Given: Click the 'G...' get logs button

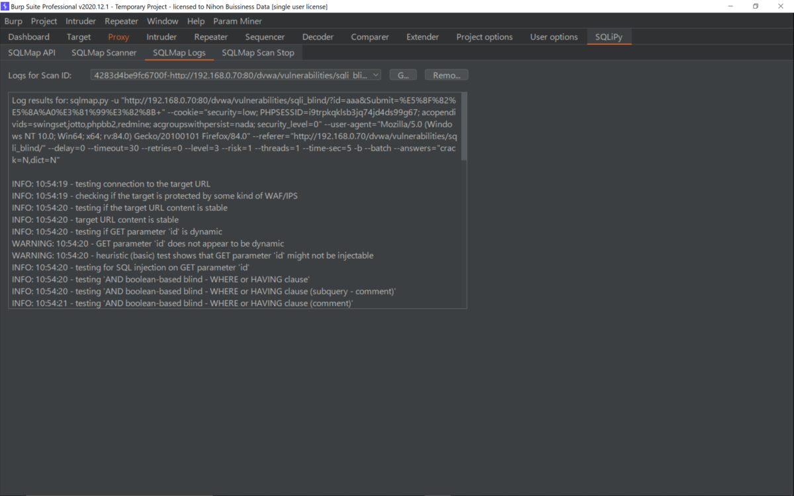Looking at the screenshot, I should pos(403,75).
